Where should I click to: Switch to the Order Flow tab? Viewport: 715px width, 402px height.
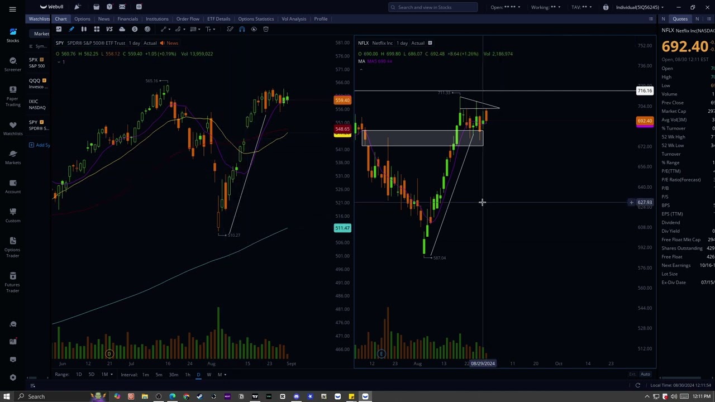click(x=188, y=19)
